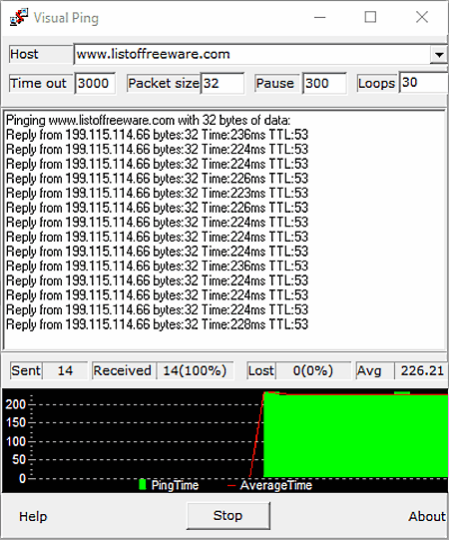Click the green ping time graph area
Screen dimensions: 449x540
[x=355, y=435]
